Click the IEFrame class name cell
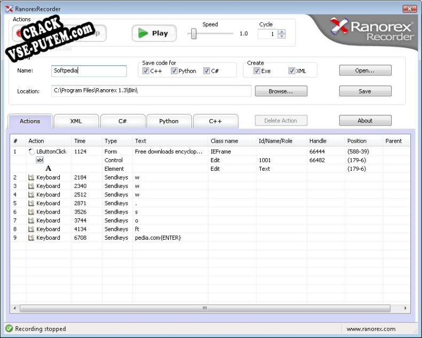The height and width of the screenshot is (338, 422). 221,152
